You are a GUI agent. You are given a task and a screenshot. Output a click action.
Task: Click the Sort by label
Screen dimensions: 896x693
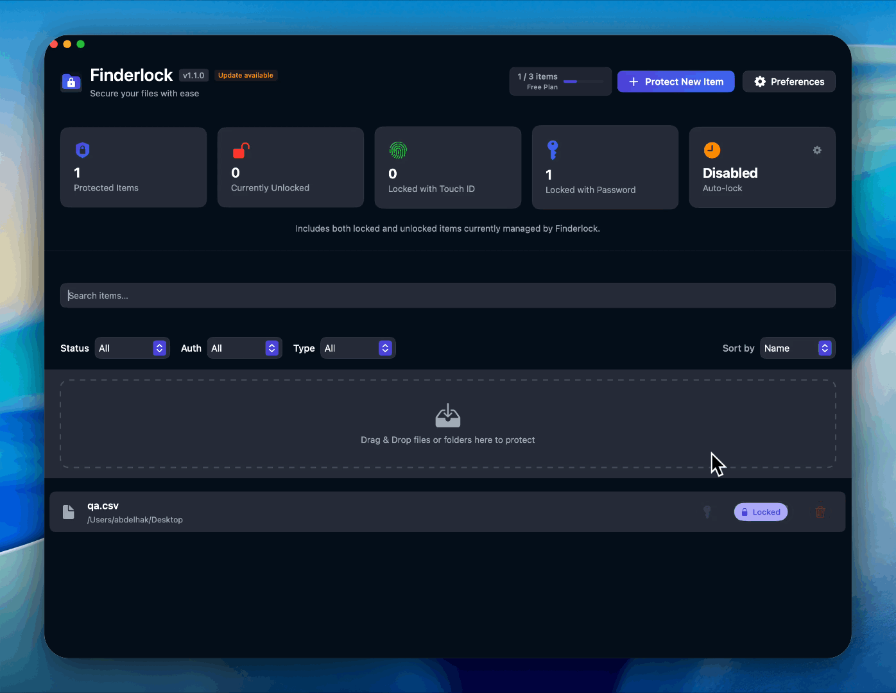click(x=738, y=348)
